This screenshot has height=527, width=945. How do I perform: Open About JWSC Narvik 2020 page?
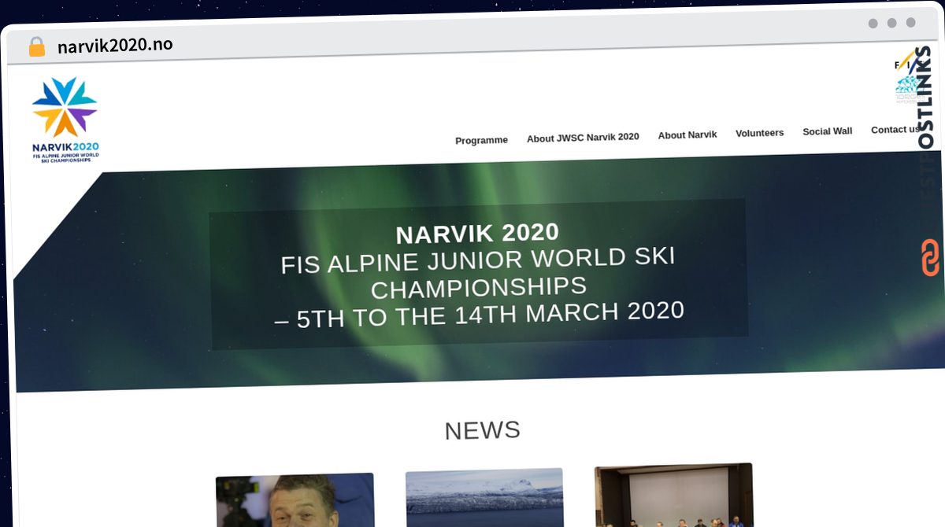583,137
